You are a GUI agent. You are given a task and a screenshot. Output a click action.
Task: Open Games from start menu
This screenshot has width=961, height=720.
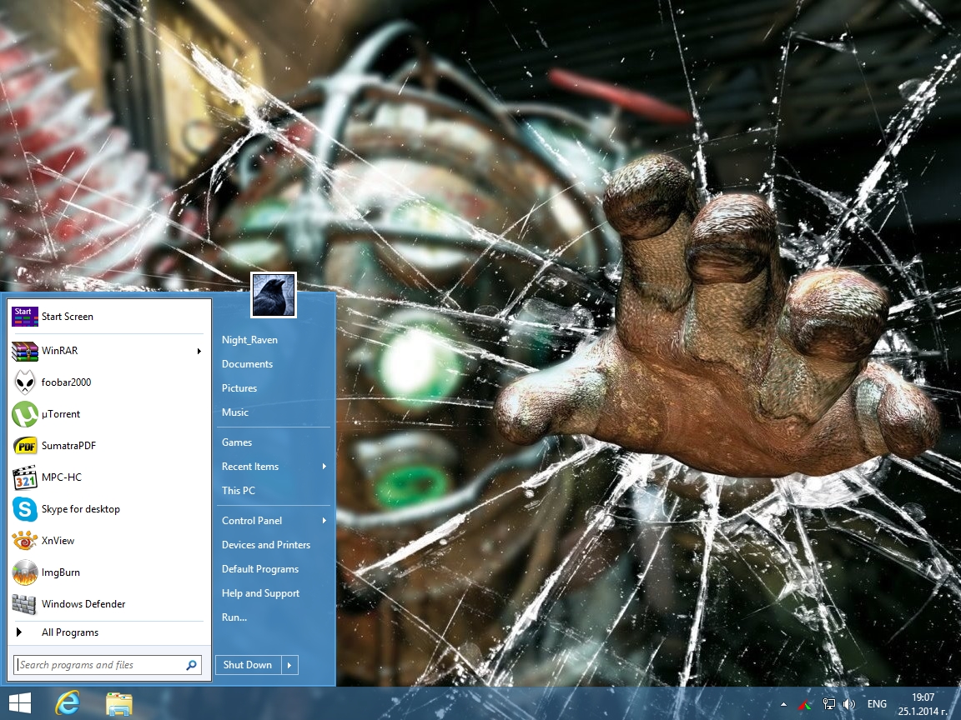[x=237, y=442]
